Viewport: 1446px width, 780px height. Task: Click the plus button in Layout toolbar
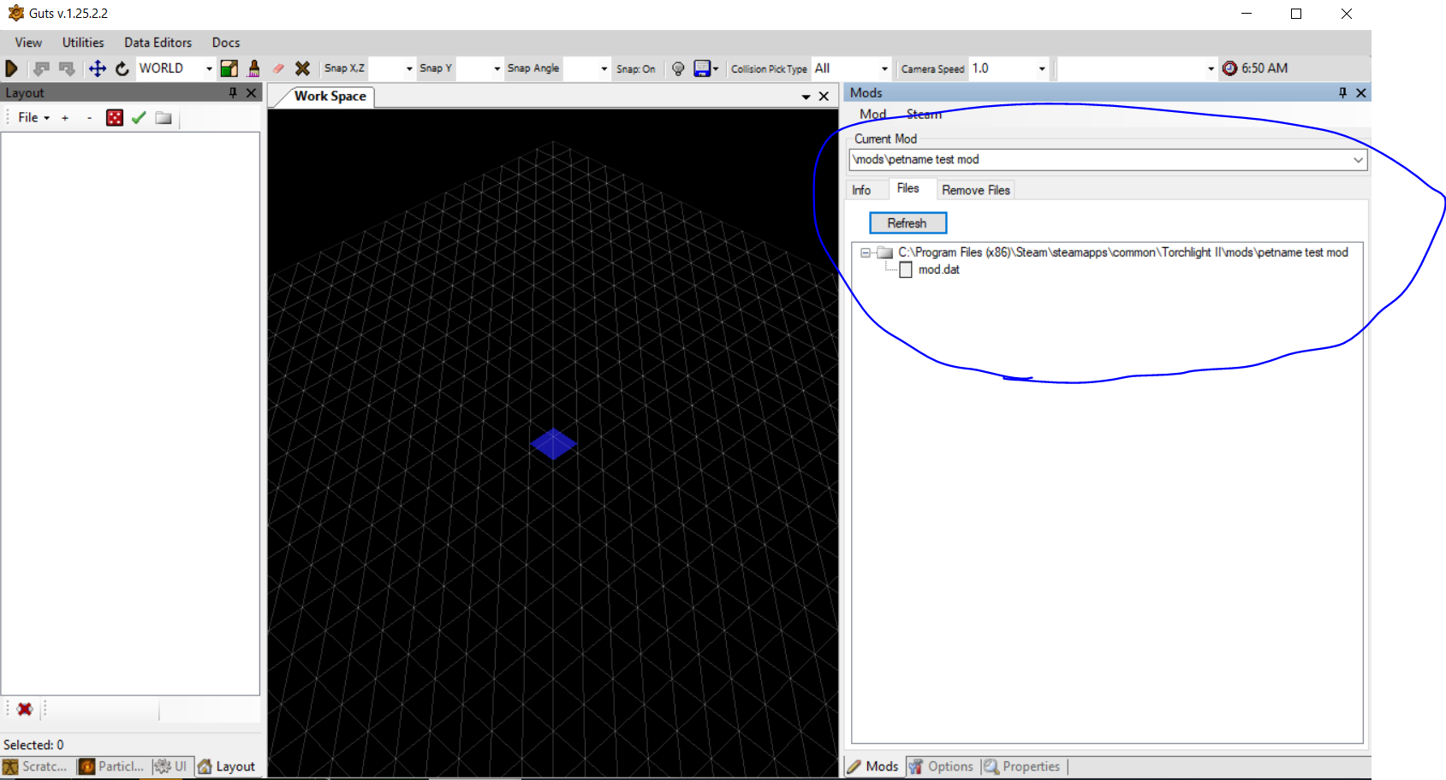click(x=65, y=118)
